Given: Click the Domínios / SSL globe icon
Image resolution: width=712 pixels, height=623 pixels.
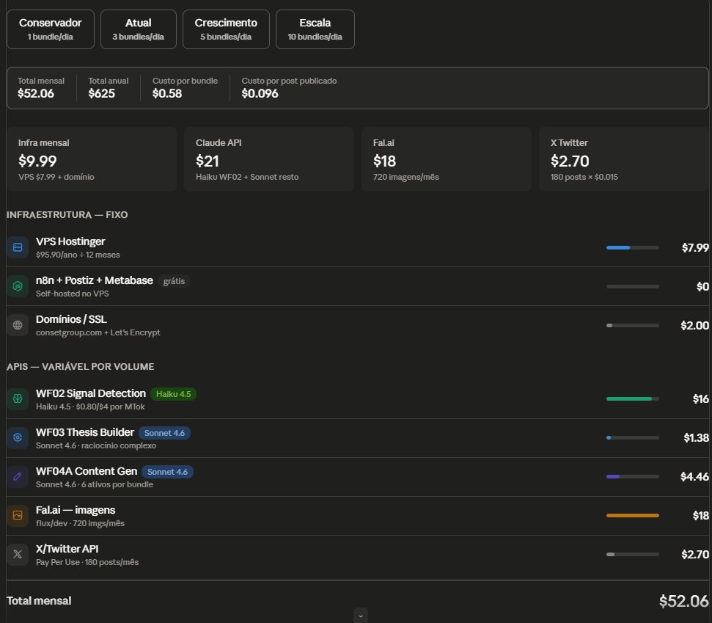Looking at the screenshot, I should click(18, 325).
